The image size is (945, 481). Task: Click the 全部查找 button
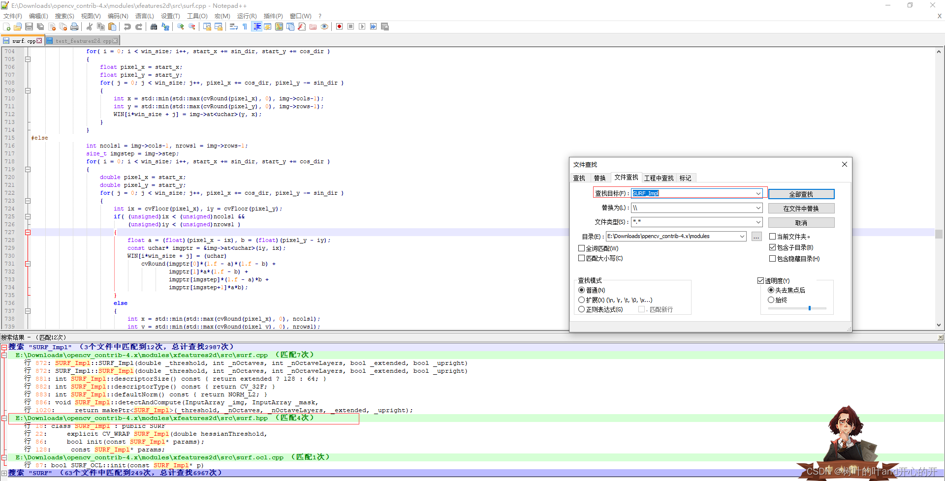click(x=801, y=194)
